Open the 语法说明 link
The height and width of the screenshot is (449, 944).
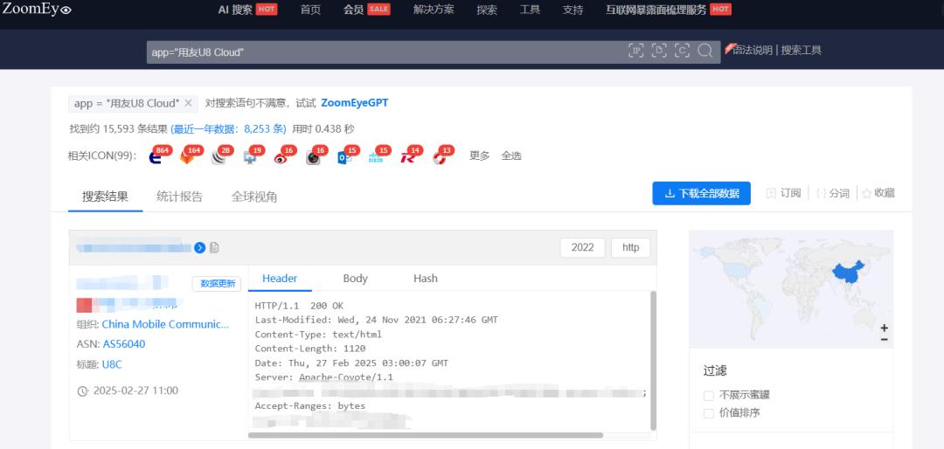(x=753, y=51)
